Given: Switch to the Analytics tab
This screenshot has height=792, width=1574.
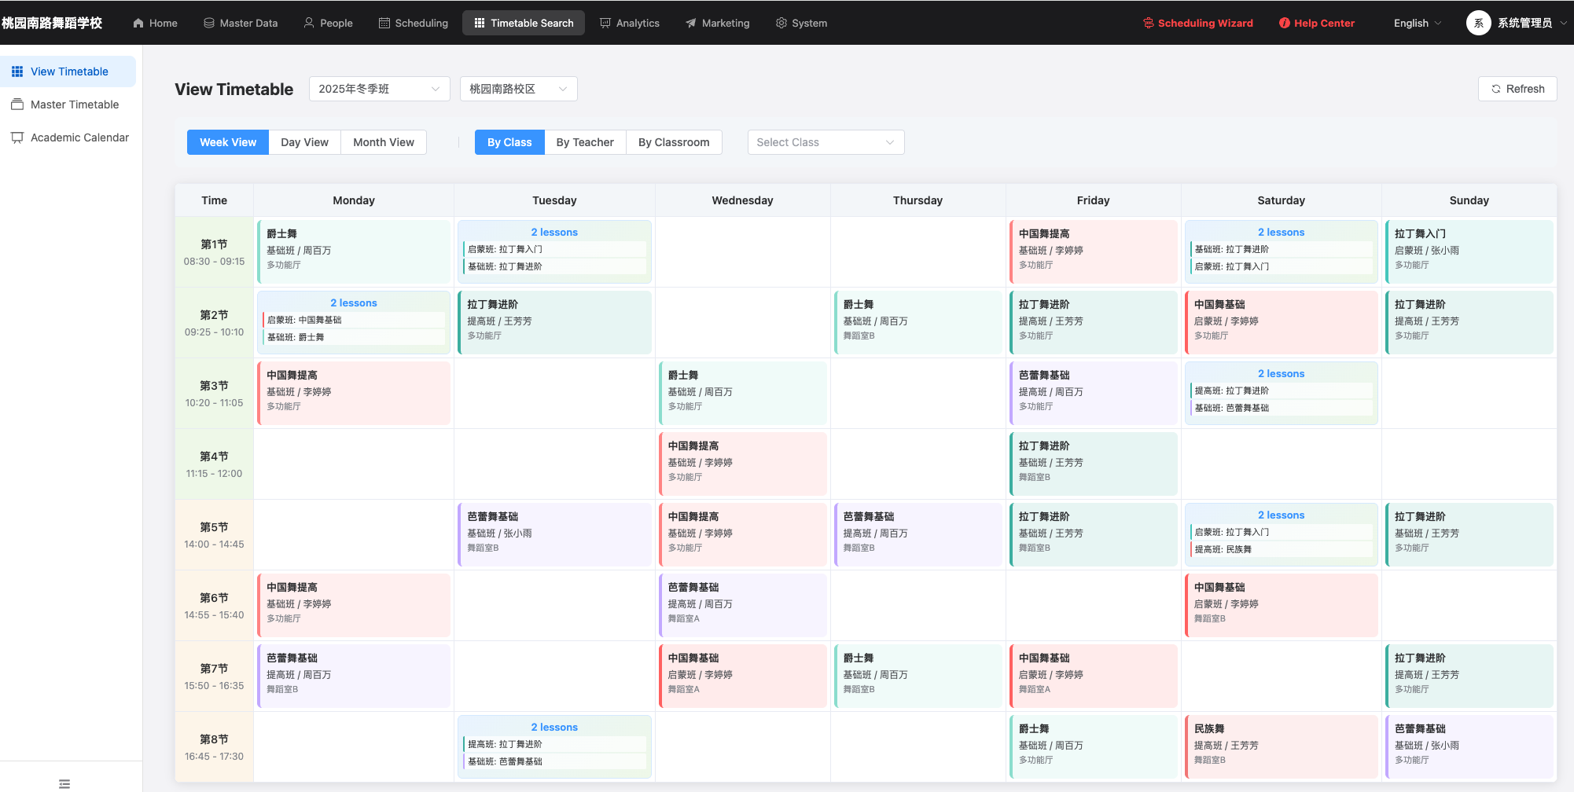Looking at the screenshot, I should tap(629, 23).
